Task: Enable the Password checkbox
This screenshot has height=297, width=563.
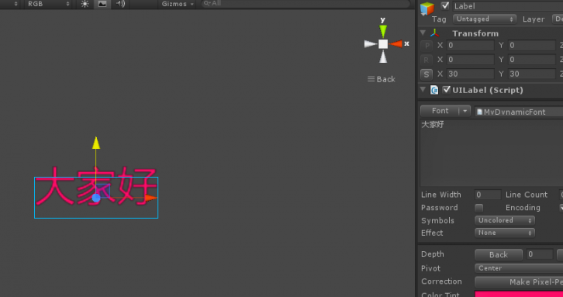Action: point(478,208)
